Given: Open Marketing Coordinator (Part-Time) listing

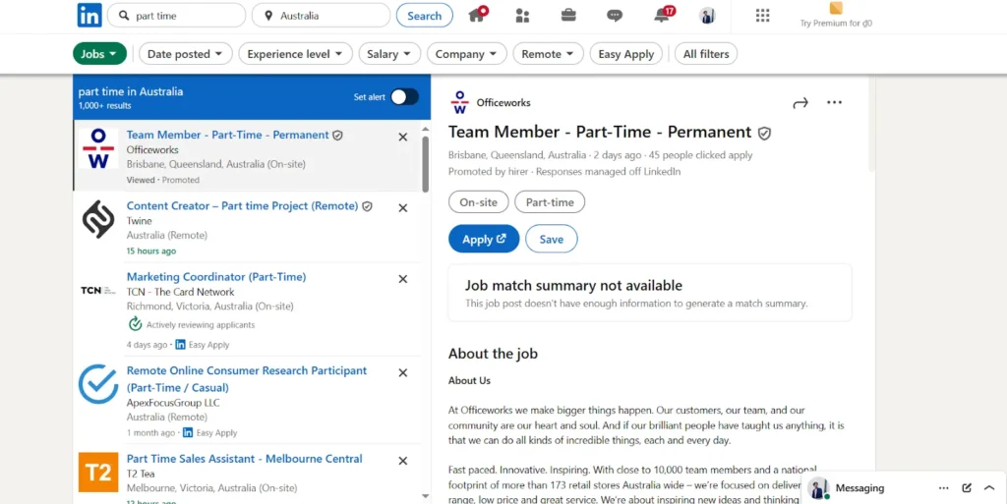Looking at the screenshot, I should 216,276.
